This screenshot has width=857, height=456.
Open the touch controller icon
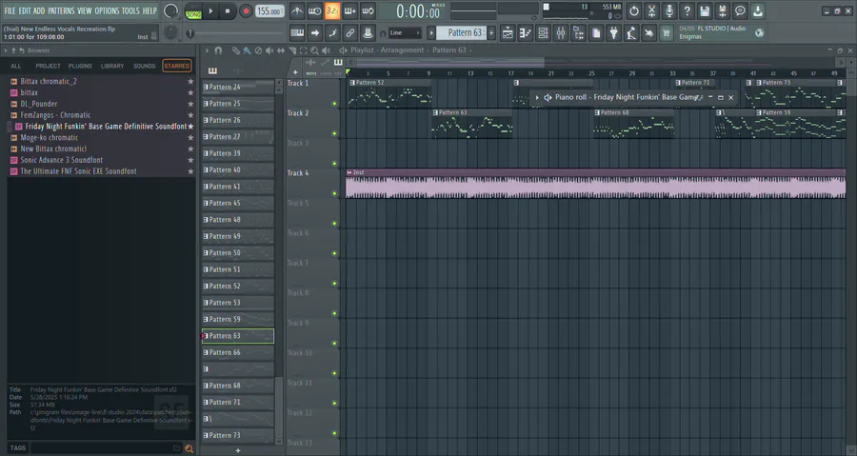point(648,33)
